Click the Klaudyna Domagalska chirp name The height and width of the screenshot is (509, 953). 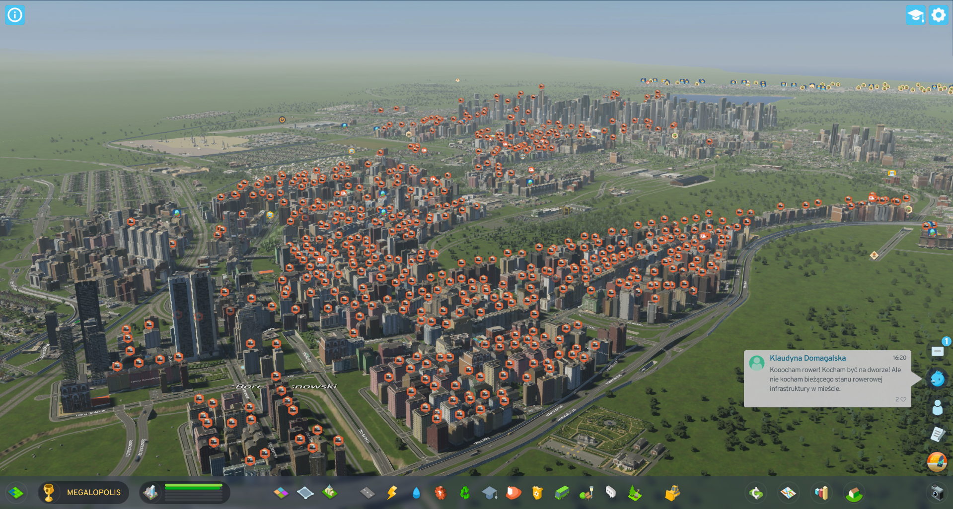pos(807,358)
